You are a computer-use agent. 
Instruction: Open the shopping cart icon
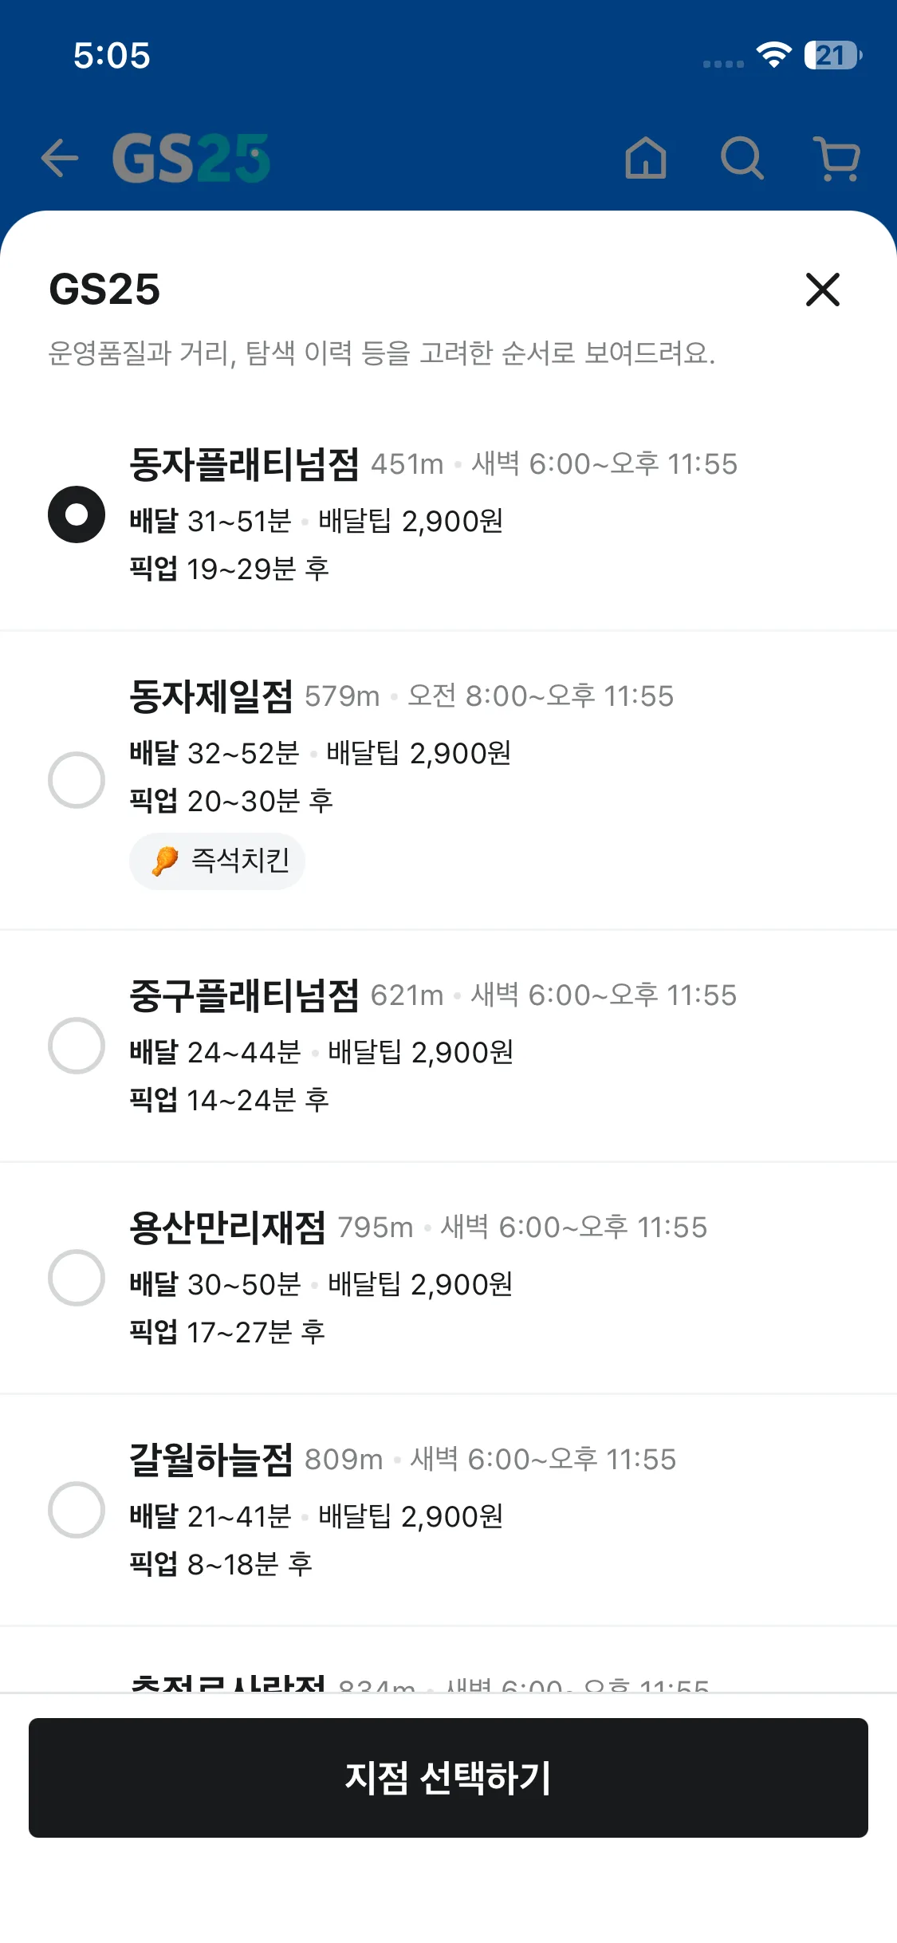[x=837, y=157]
